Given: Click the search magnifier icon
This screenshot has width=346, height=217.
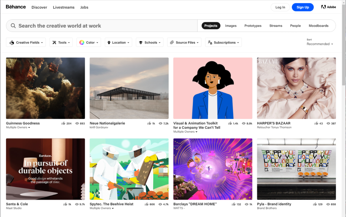Looking at the screenshot, I should (13, 26).
